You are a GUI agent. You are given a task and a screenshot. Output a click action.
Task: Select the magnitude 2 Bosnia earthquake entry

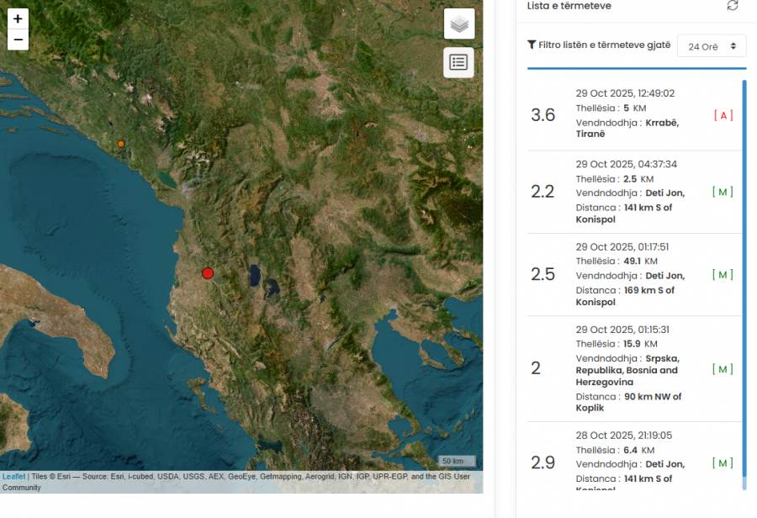[627, 368]
